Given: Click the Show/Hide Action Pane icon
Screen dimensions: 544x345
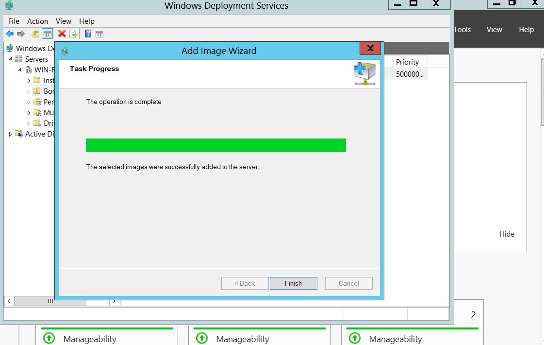Looking at the screenshot, I should [99, 34].
